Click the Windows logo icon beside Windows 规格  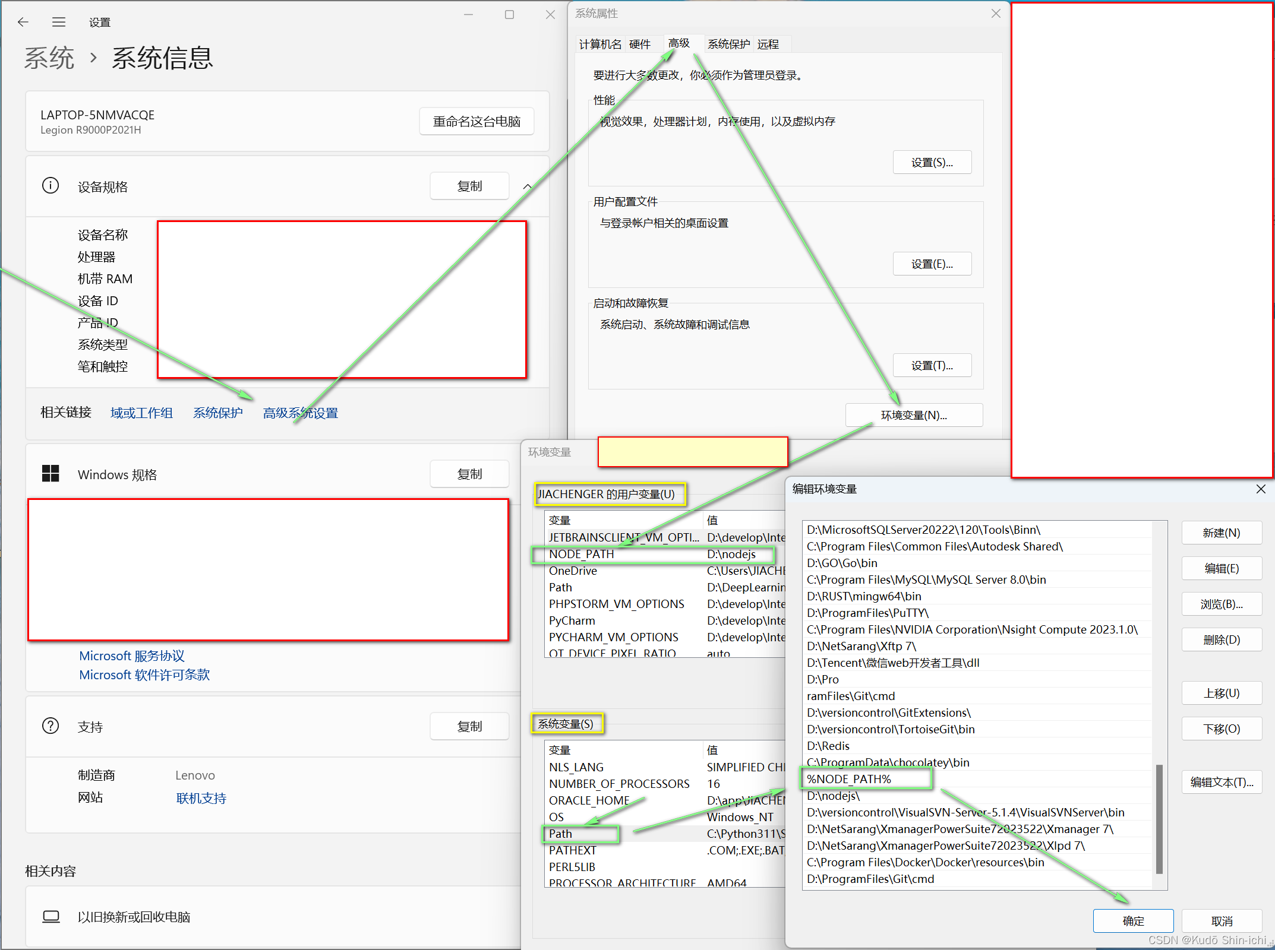51,474
